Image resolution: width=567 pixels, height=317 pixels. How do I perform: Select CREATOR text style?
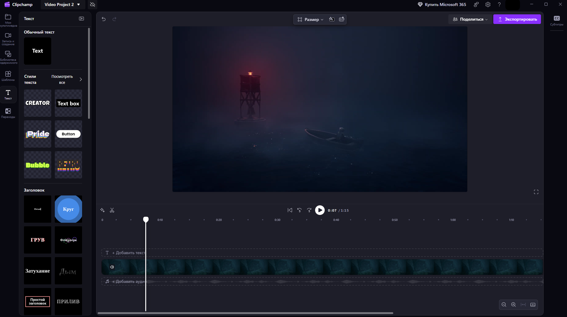[x=37, y=103]
